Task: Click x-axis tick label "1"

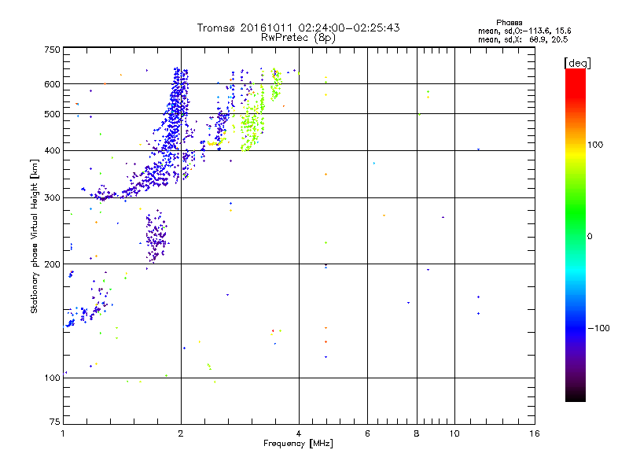Action: click(x=63, y=433)
